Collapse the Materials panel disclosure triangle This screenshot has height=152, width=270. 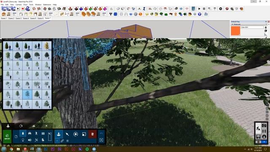pyautogui.click(x=232, y=24)
